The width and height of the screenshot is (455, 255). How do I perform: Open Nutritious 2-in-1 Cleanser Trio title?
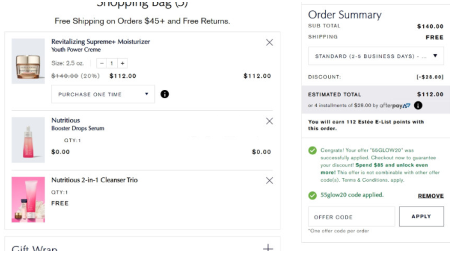(x=94, y=180)
